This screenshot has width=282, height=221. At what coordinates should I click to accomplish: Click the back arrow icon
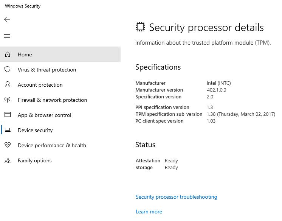click(x=7, y=19)
